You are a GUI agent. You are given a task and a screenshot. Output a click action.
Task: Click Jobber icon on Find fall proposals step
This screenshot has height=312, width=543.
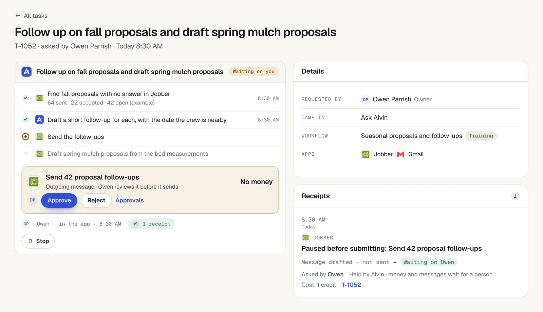40,98
